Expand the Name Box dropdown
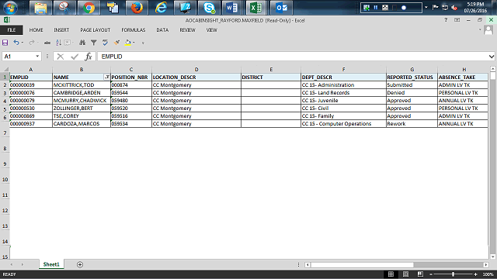 (37, 57)
